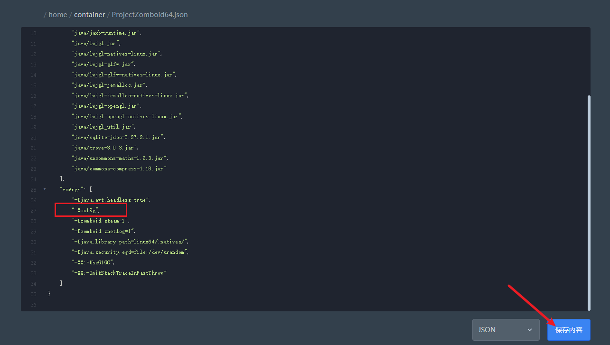This screenshot has width=610, height=345.
Task: Click the sqlite-jdbc-3.27.2.1.jar classpath entry
Action: pos(119,137)
